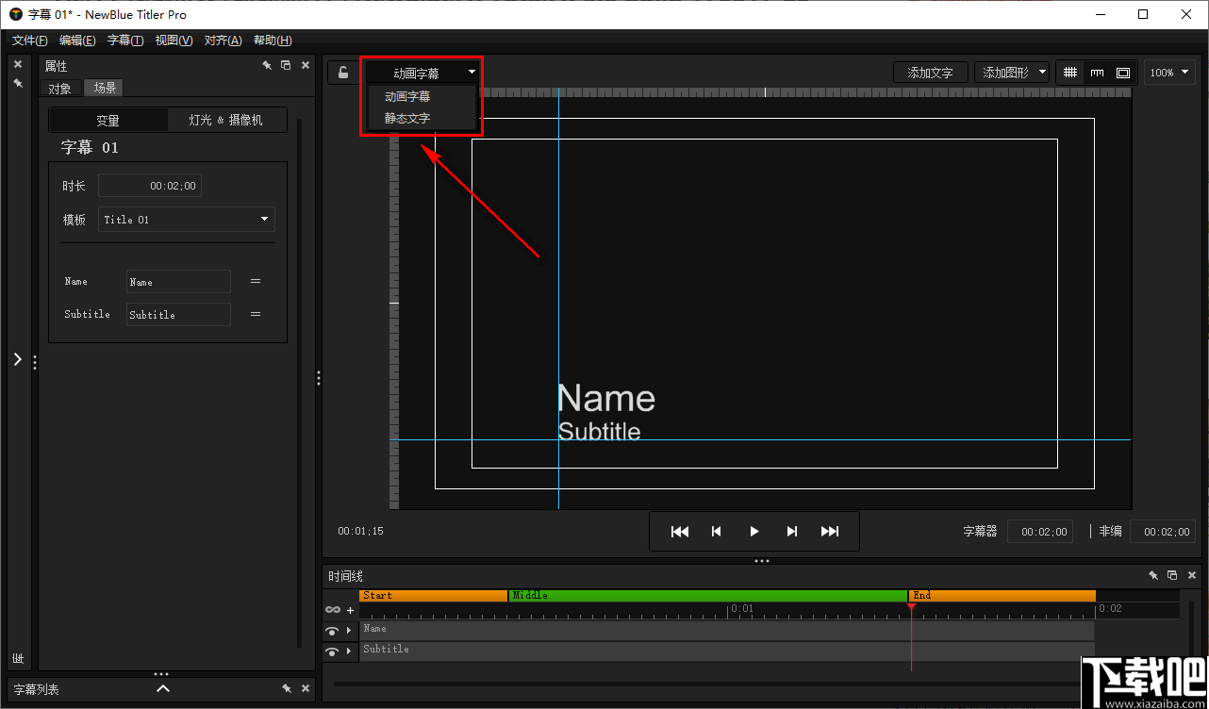Enable the ruler display icon
The width and height of the screenshot is (1209, 709).
point(1096,72)
